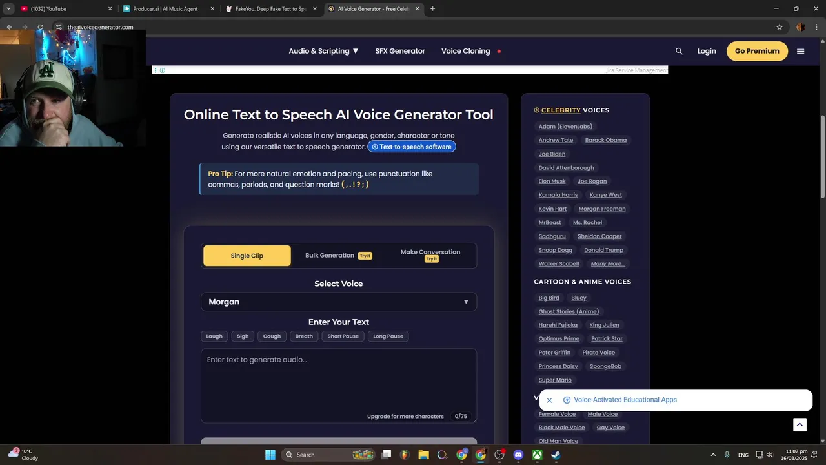The height and width of the screenshot is (465, 826).
Task: Open the tab search dropdown arrow
Action: point(8,9)
